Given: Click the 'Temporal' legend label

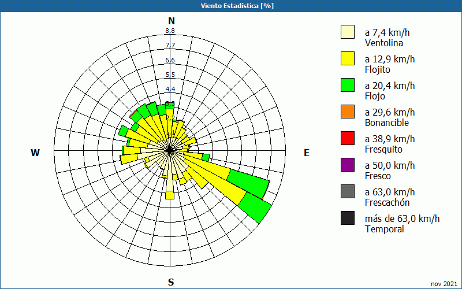Looking at the screenshot, I should 384,229.
